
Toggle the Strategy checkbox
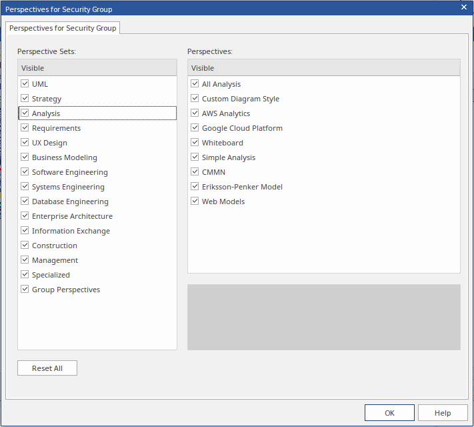tap(25, 99)
